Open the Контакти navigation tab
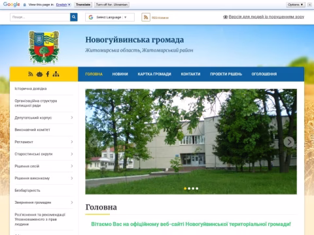 coord(190,74)
